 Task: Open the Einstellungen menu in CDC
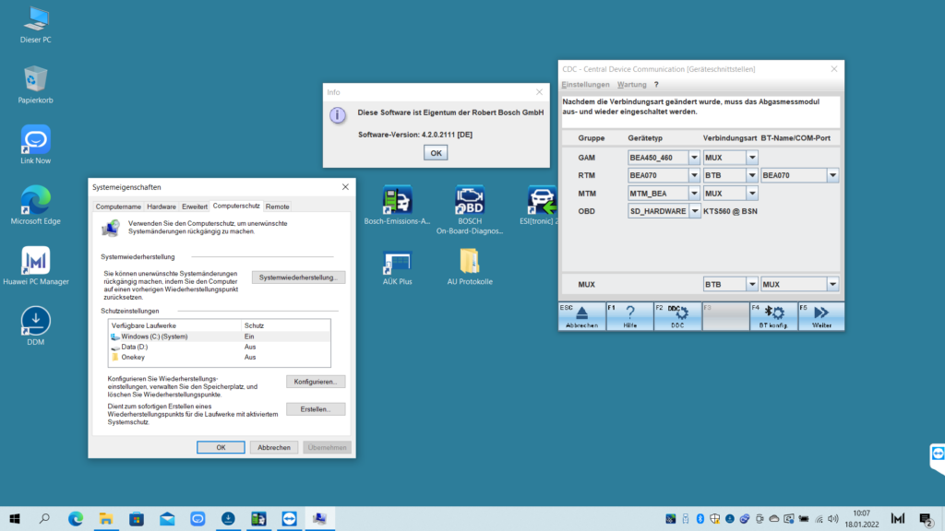[585, 84]
